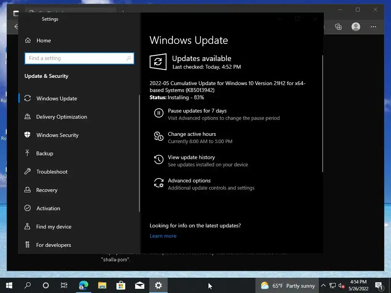Click the Advanced options gear-sync icon

point(159,183)
